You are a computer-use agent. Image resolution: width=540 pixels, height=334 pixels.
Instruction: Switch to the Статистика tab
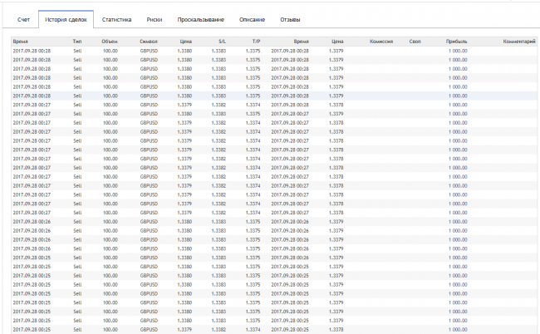click(x=116, y=18)
